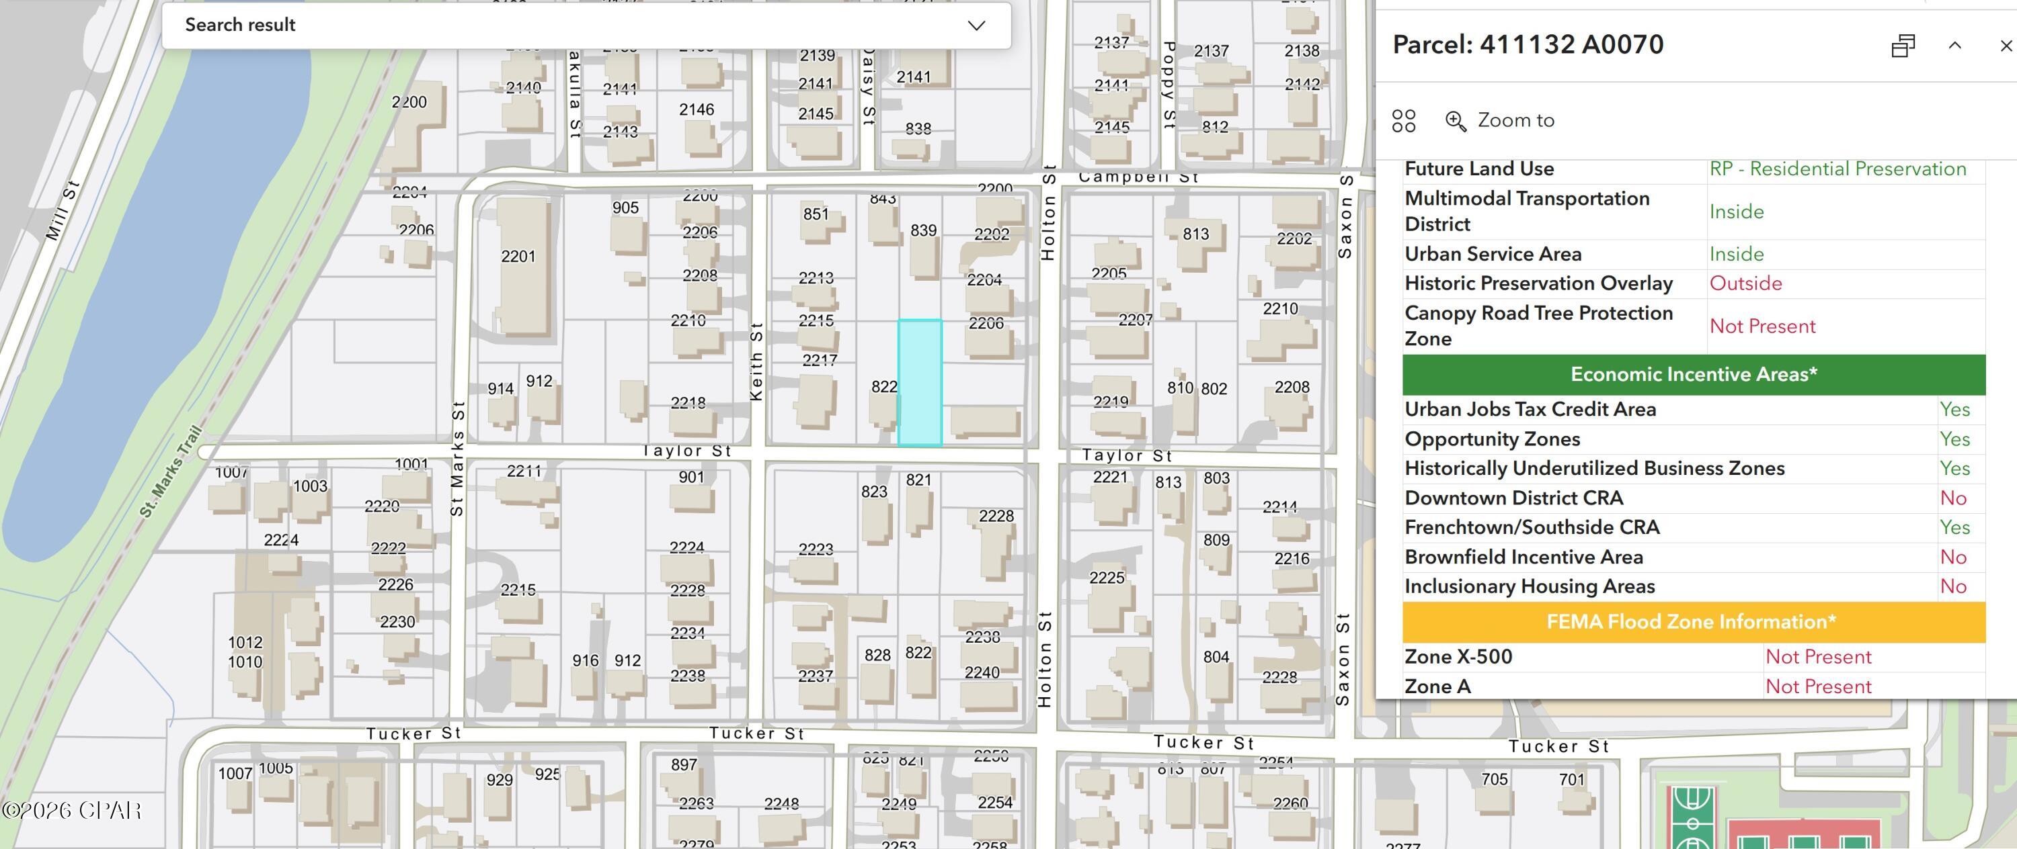Dock the parcel popup panel
This screenshot has width=2017, height=849.
[x=1903, y=46]
